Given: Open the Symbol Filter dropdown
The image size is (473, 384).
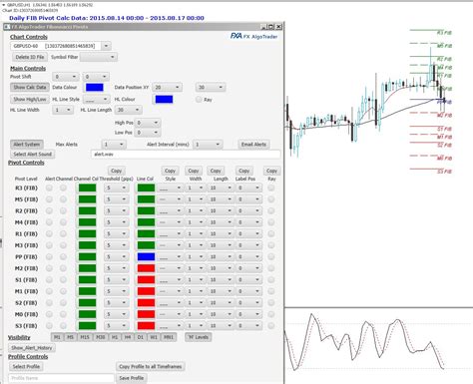Looking at the screenshot, I should 99,57.
